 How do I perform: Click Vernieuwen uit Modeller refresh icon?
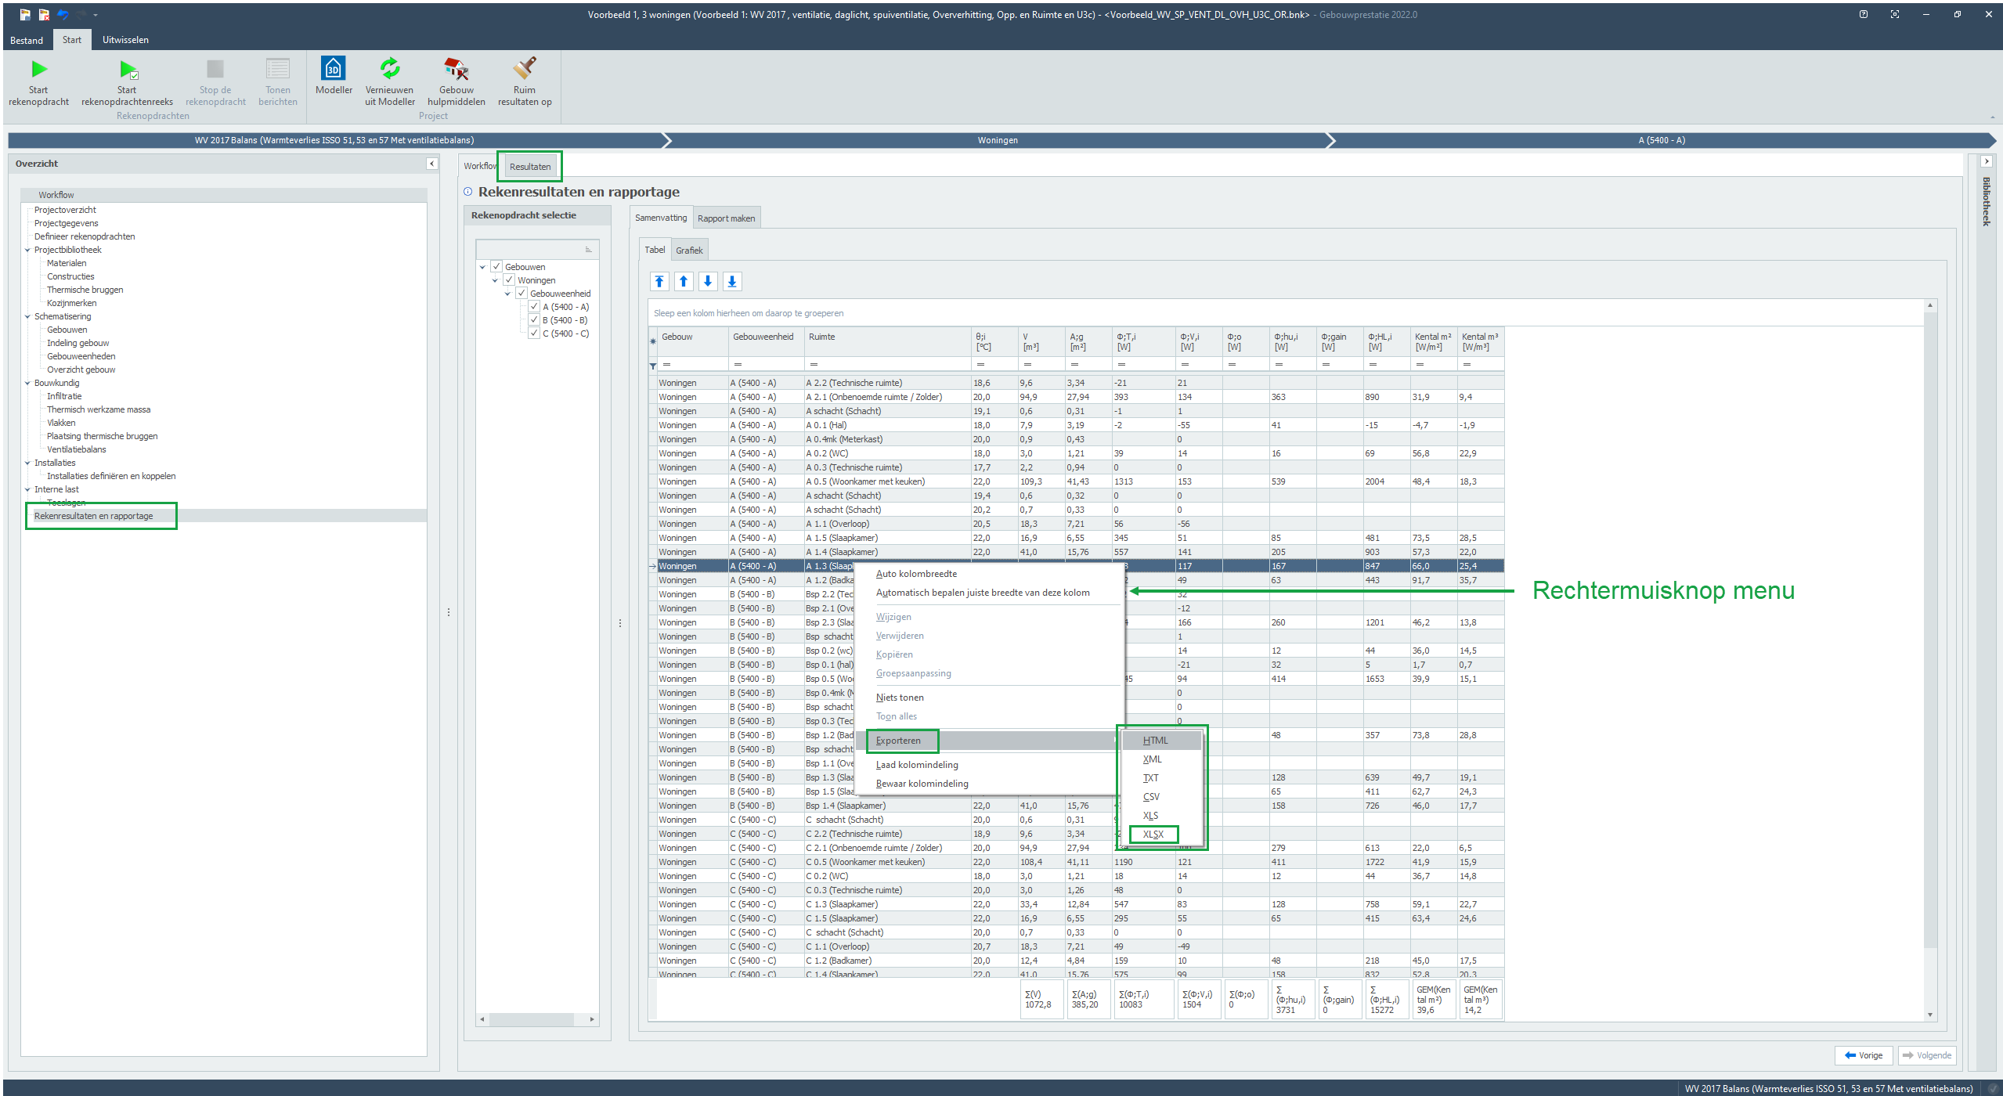pyautogui.click(x=389, y=70)
